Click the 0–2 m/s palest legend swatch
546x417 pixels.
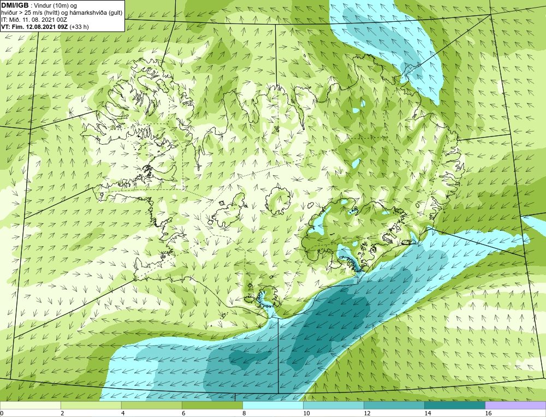tap(30, 405)
